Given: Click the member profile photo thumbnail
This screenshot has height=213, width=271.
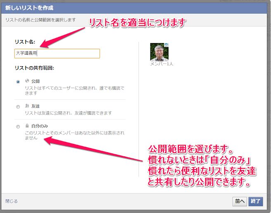Looking at the screenshot, I should pyautogui.click(x=159, y=52).
